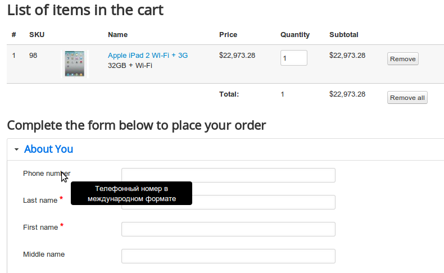This screenshot has height=273, width=444.
Task: Click the Last name label
Action: [40, 201]
